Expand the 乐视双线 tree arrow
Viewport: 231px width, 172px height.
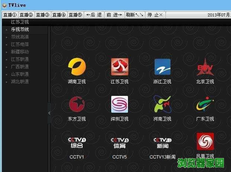click(x=7, y=30)
